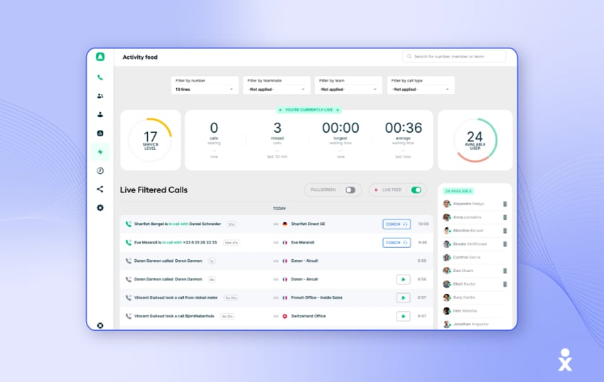
Task: Open the contacts book sidebar icon
Action: pos(100,133)
